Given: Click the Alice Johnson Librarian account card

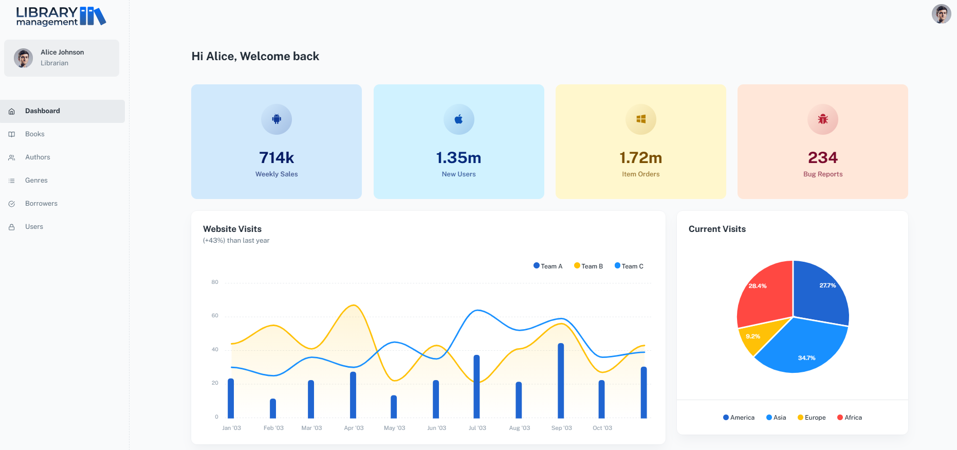Looking at the screenshot, I should tap(62, 58).
